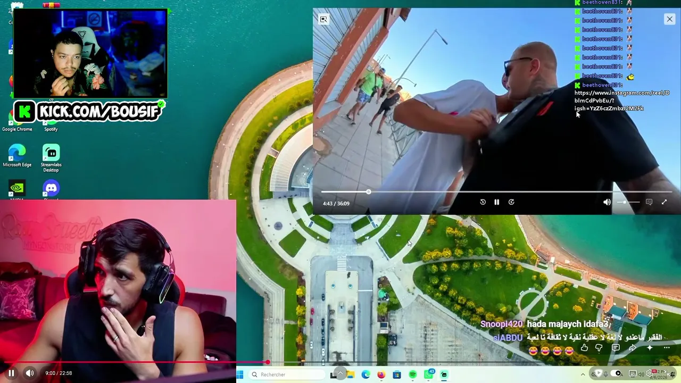This screenshot has height=383, width=681.
Task: Dislike the video with thumbs-down icon
Action: click(x=599, y=348)
